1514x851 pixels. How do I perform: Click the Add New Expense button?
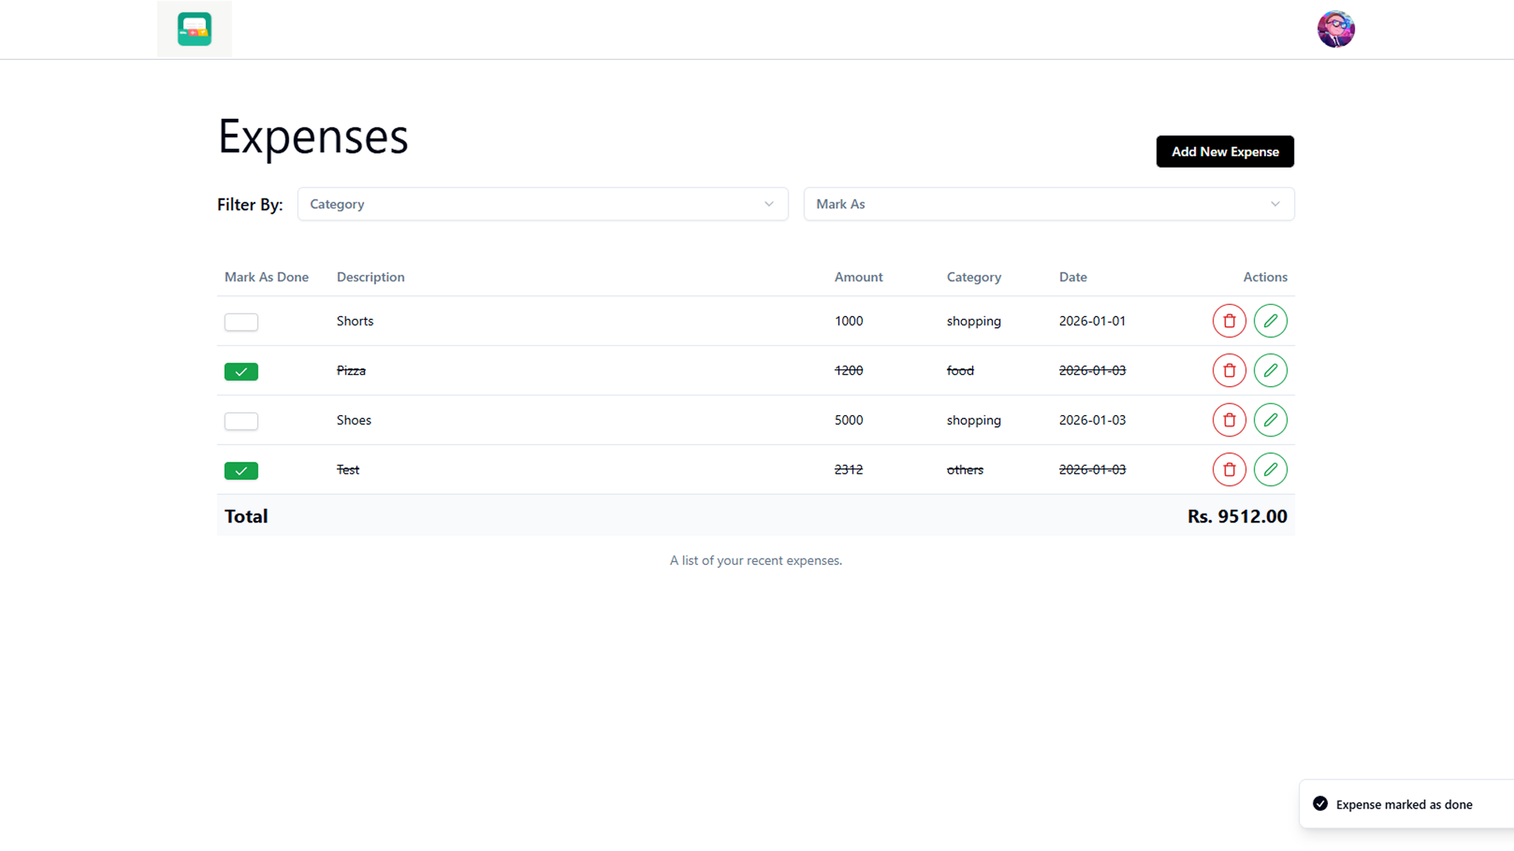coord(1225,151)
